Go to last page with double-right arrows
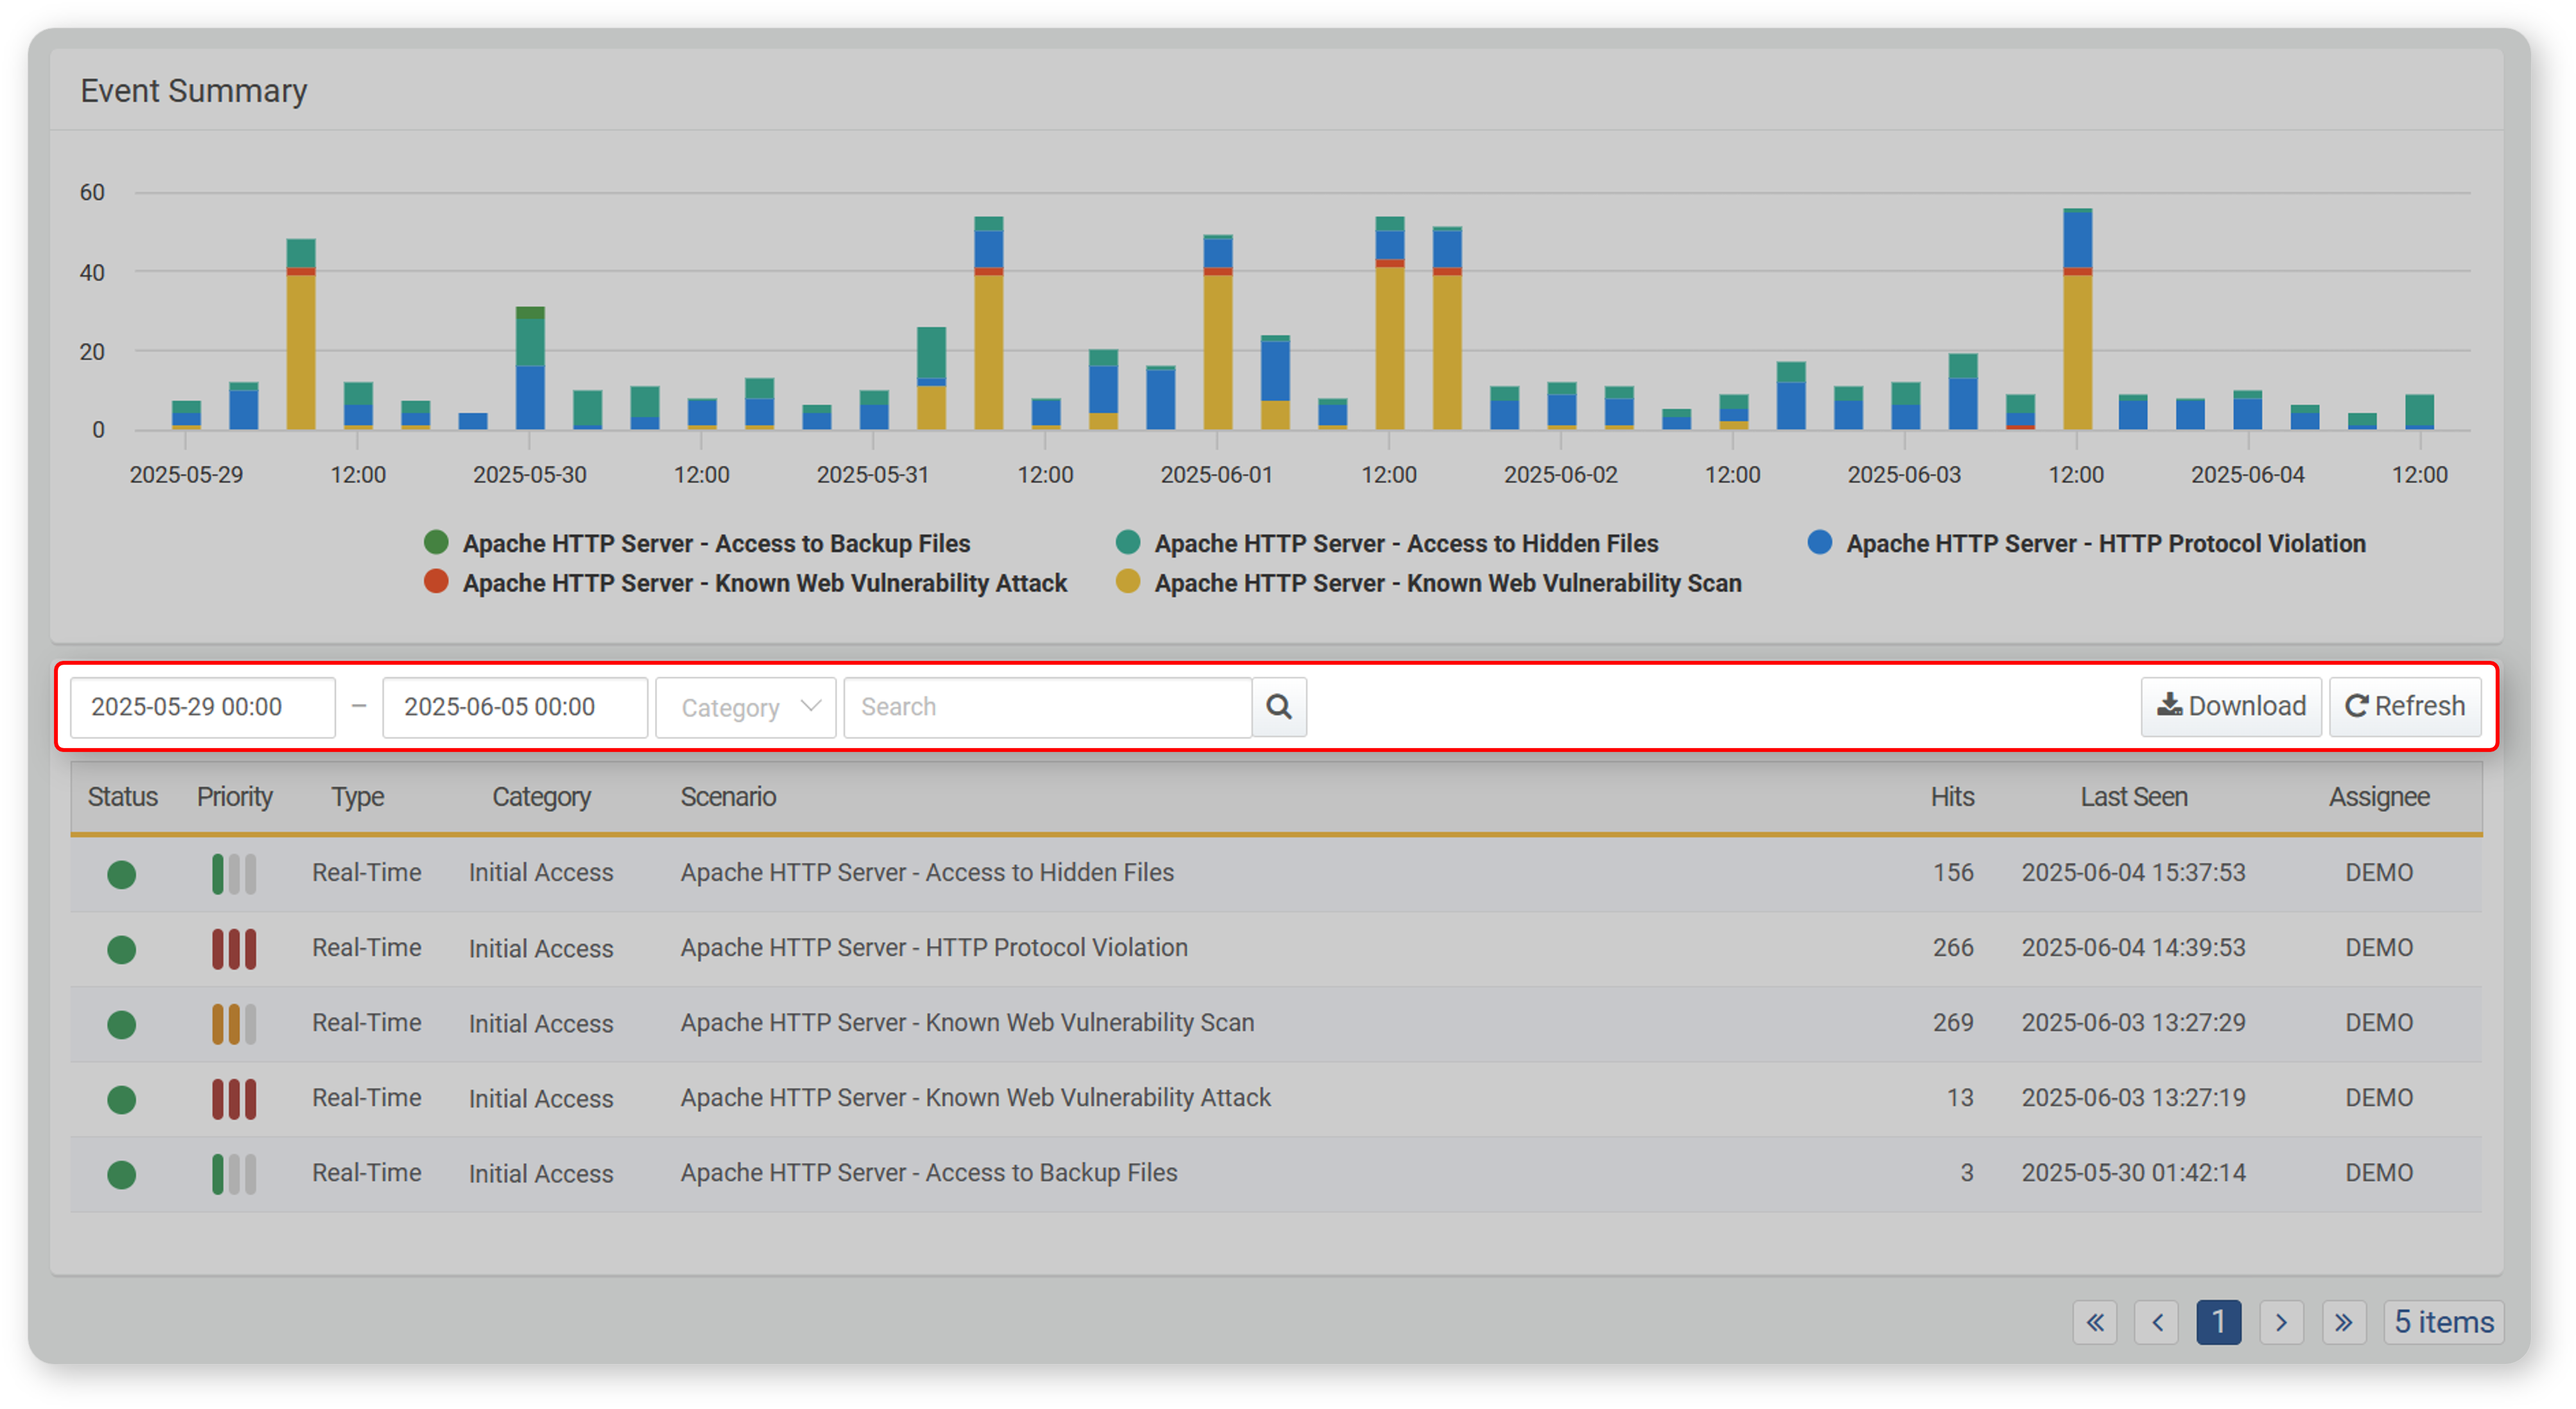 (x=2343, y=1323)
